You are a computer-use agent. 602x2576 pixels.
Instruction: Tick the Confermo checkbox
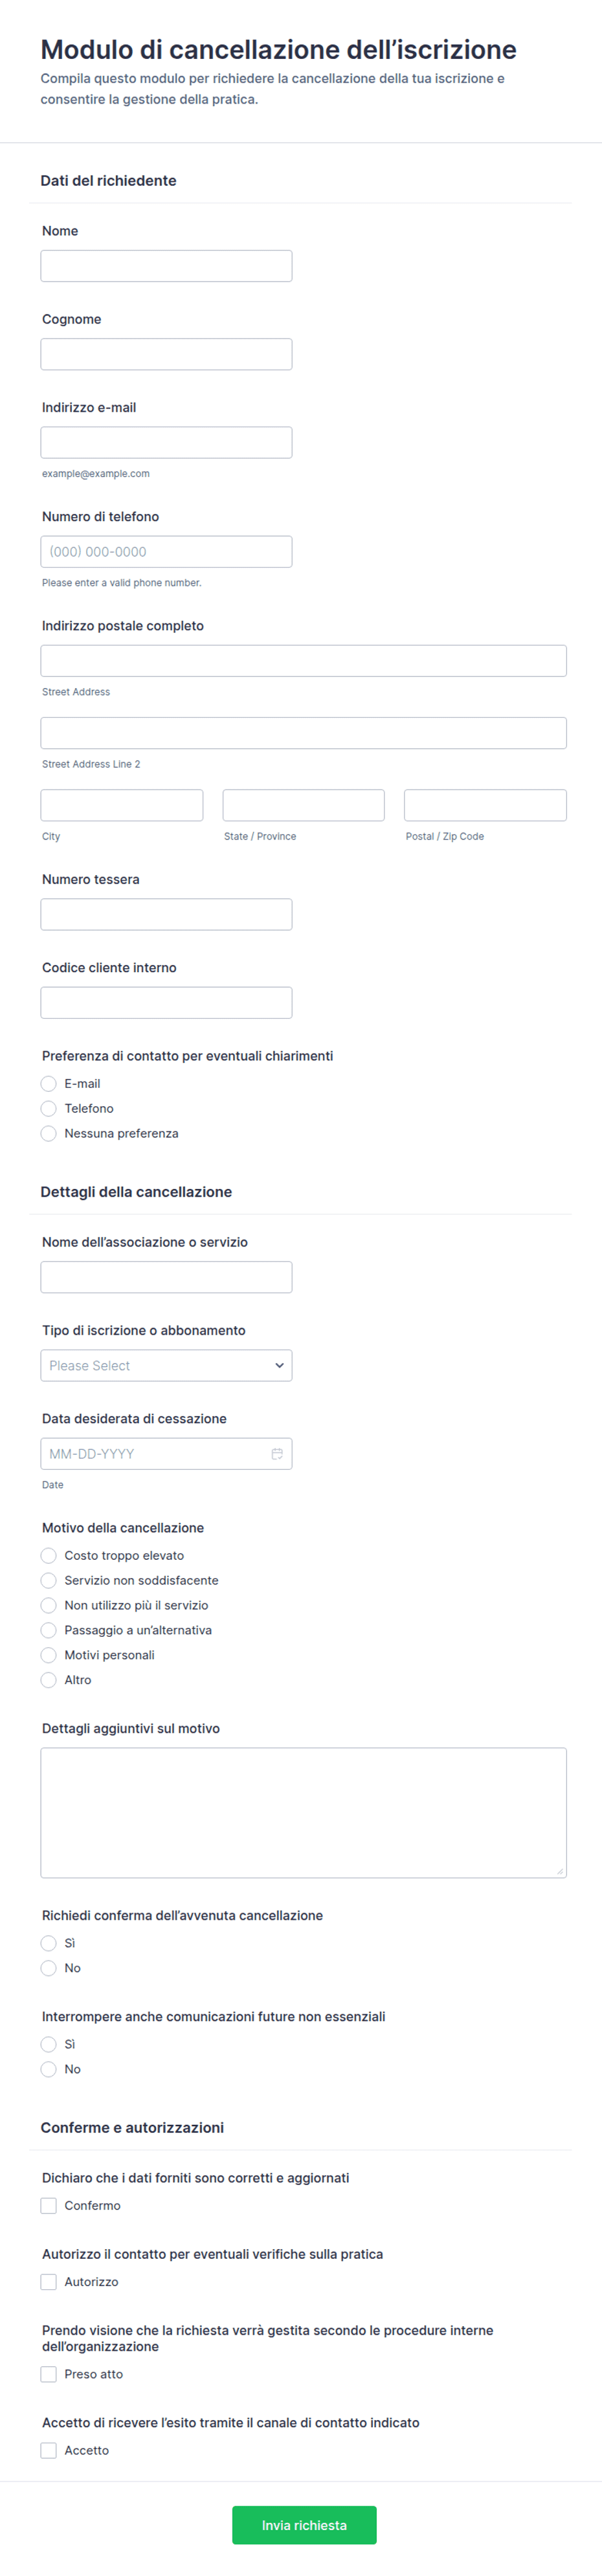click(48, 2205)
